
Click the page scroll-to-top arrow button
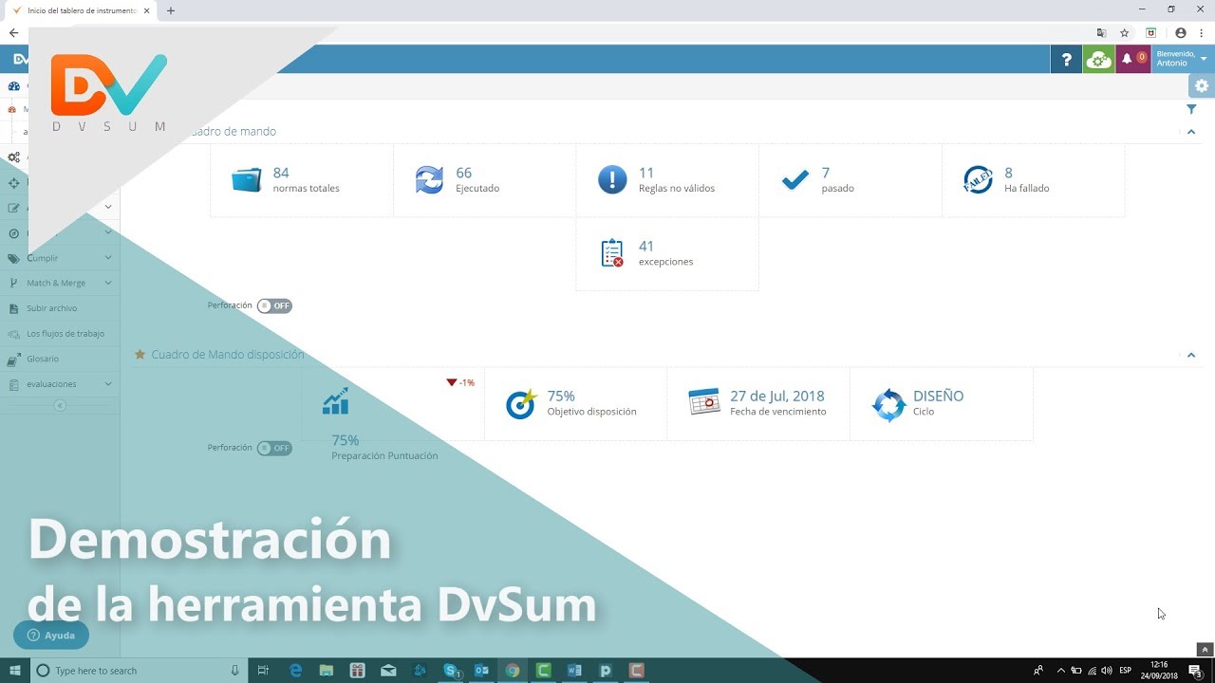[1205, 650]
